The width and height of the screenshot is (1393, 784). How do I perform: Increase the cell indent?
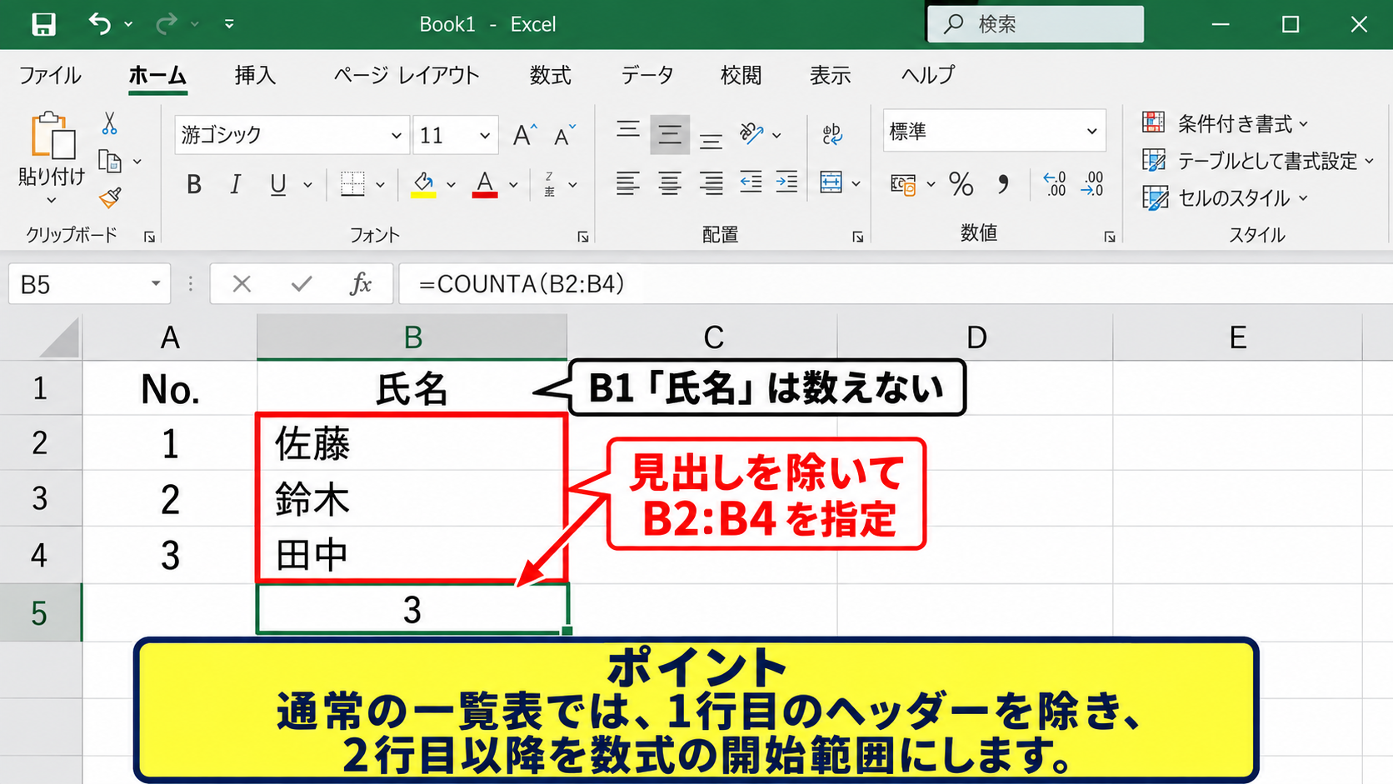click(786, 182)
